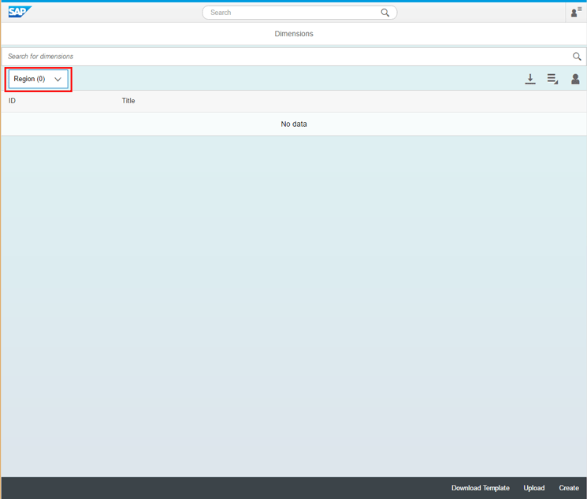Image resolution: width=587 pixels, height=499 pixels.
Task: Click the ID column header
Action: [x=13, y=101]
